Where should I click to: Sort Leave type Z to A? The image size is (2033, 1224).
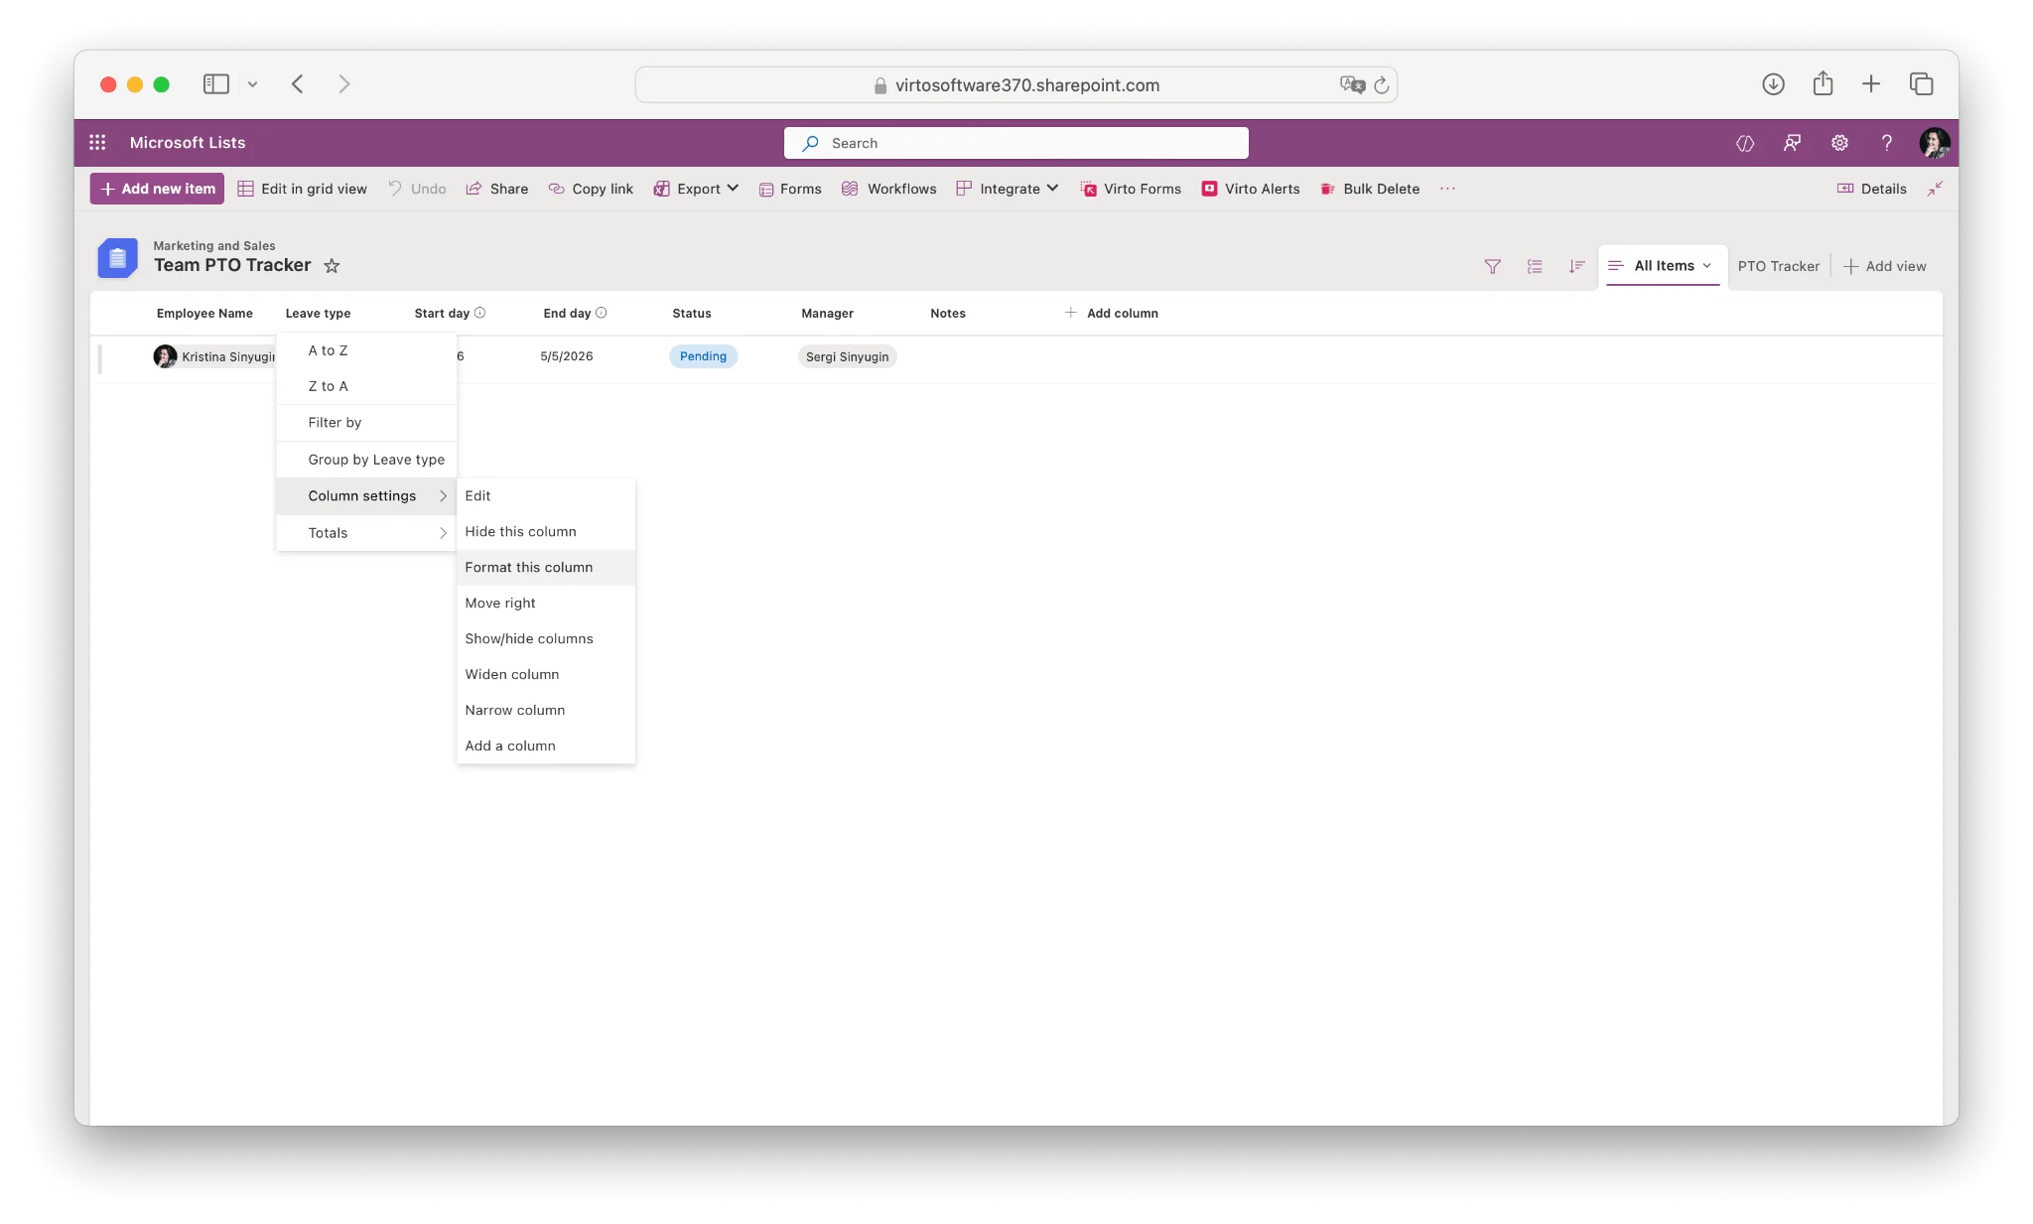point(366,386)
